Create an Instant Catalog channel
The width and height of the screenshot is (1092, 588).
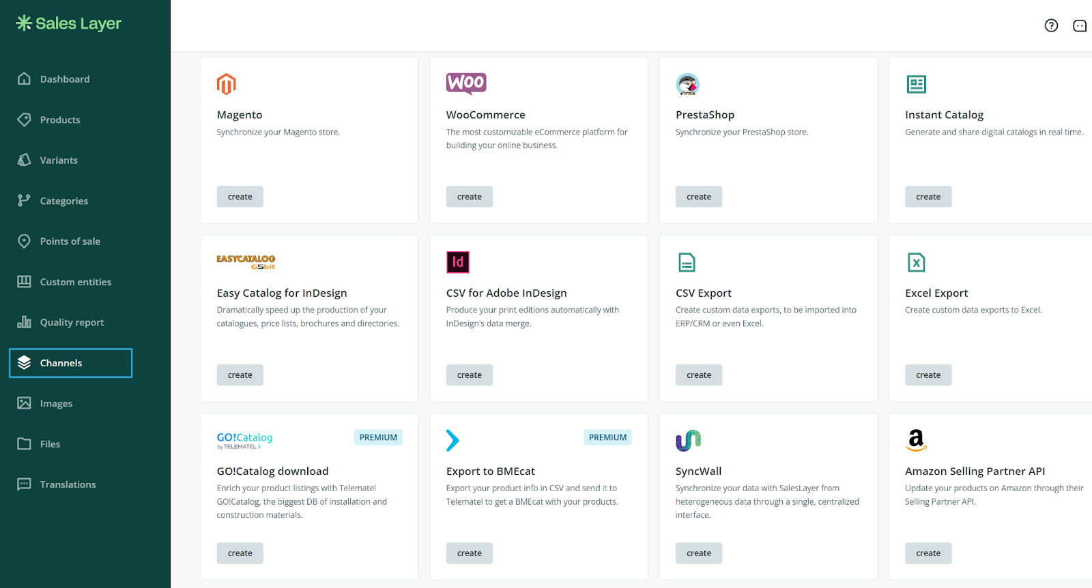point(928,196)
